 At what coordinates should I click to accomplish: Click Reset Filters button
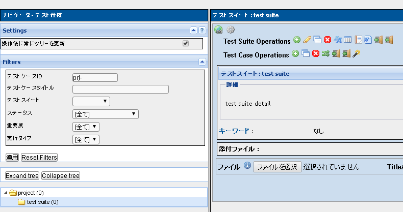click(39, 157)
